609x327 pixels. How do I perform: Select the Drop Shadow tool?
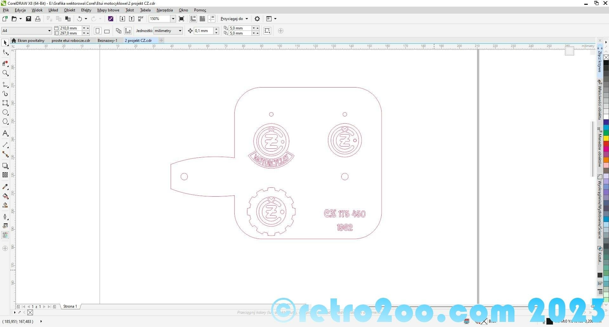[x=5, y=166]
